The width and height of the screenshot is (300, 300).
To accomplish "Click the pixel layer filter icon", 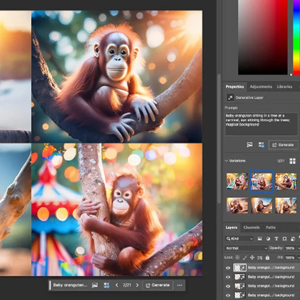I will point(259,238).
